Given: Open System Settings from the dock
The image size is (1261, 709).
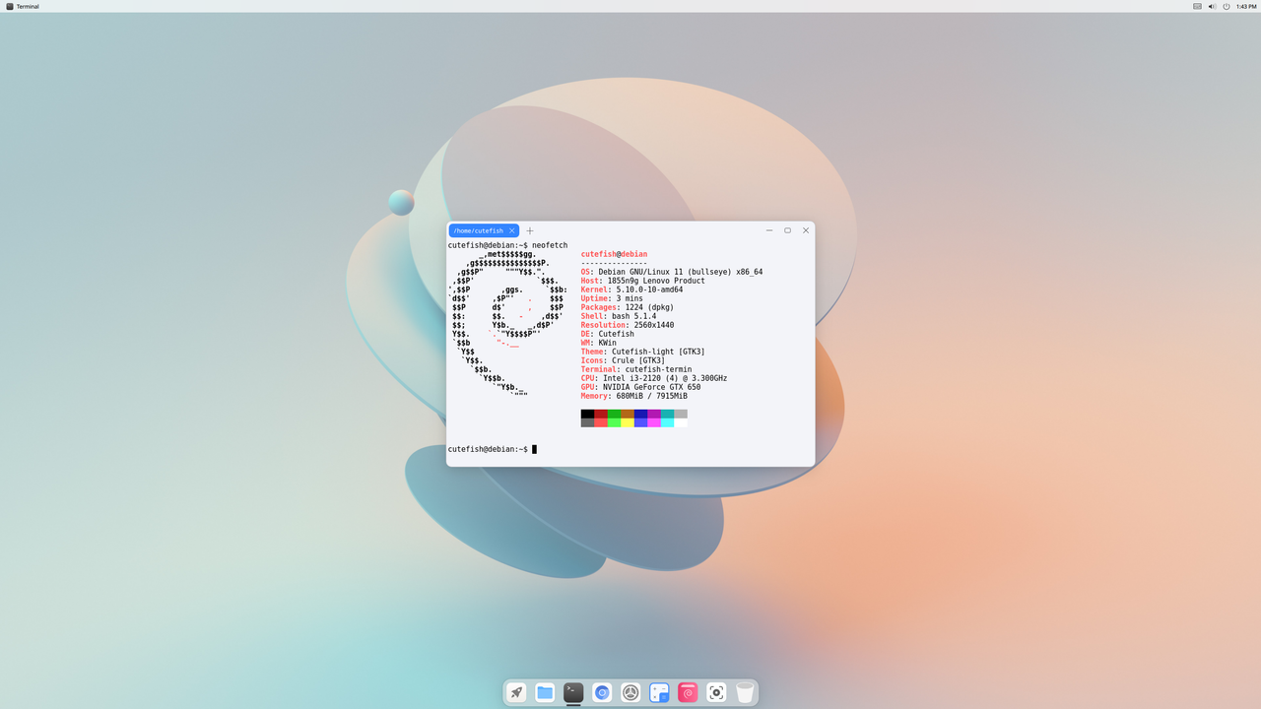Looking at the screenshot, I should 630,692.
